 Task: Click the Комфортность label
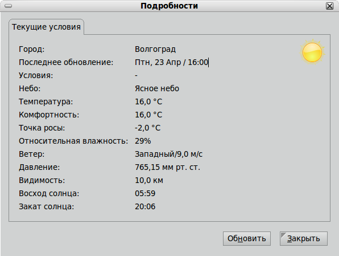[x=49, y=115]
